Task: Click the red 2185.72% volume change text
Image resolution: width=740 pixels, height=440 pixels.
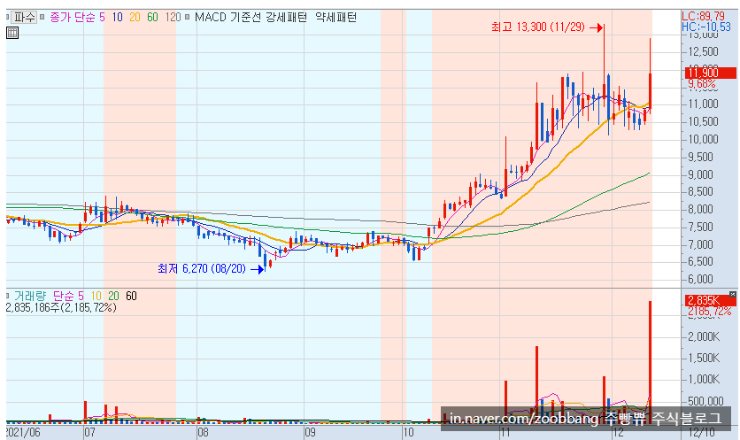Action: point(709,311)
